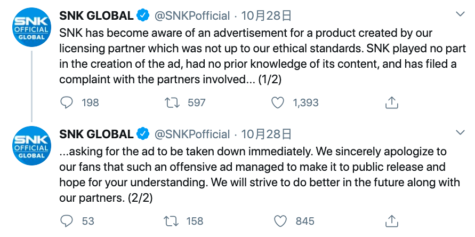Retweet the second tweet with 158 retweets
The height and width of the screenshot is (237, 475).
[x=171, y=221]
